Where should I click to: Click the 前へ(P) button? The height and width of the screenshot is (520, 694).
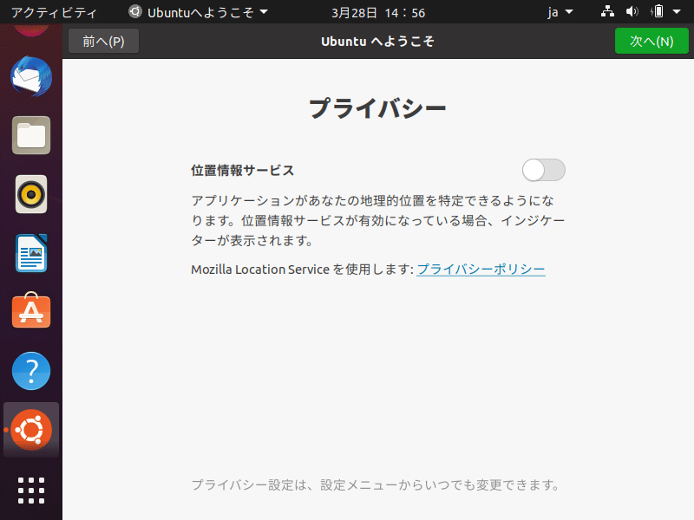click(103, 41)
